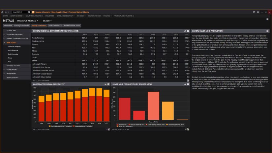Click Databased Mine Production legend swatch
The width and height of the screenshot is (272, 153).
point(74,126)
